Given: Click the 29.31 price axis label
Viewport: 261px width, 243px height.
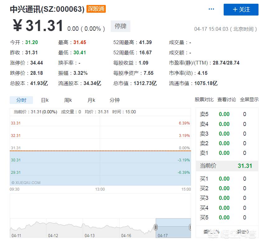Looking at the screenshot, I should pos(16,173).
